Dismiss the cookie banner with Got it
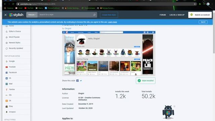The height and width of the screenshot is (121, 215). tap(203, 22)
